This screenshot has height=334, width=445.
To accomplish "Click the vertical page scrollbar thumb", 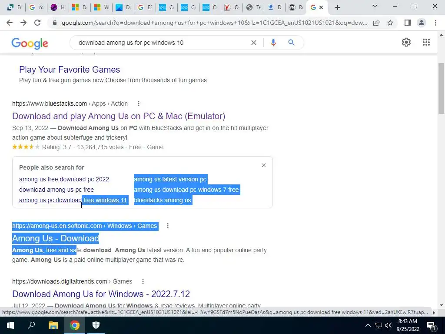I will click(x=441, y=88).
